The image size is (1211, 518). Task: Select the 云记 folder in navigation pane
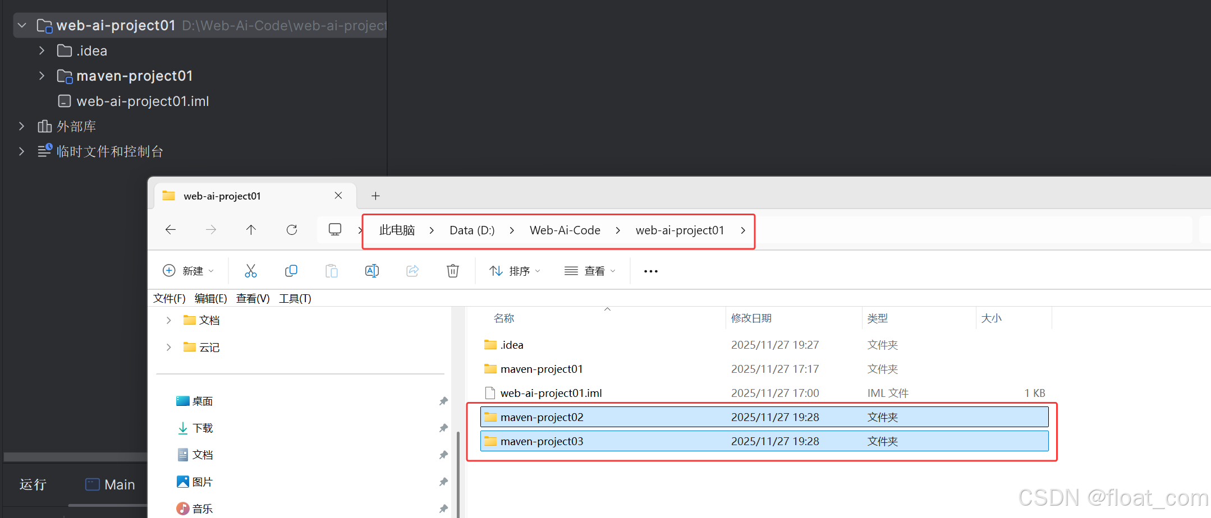coord(201,348)
